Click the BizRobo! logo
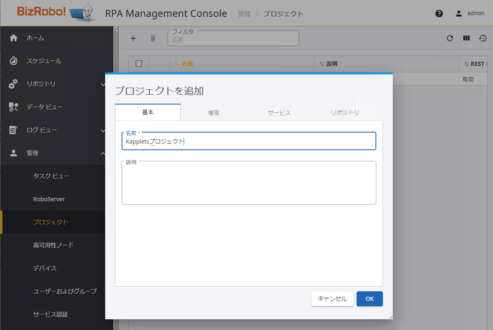Image resolution: width=493 pixels, height=330 pixels. pos(56,14)
